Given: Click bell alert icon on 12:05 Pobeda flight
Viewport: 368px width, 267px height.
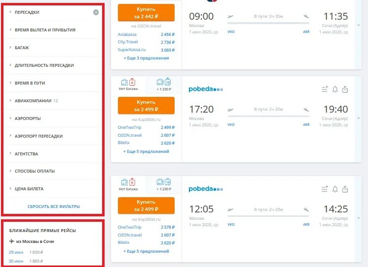Looking at the screenshot, I should click(335, 189).
